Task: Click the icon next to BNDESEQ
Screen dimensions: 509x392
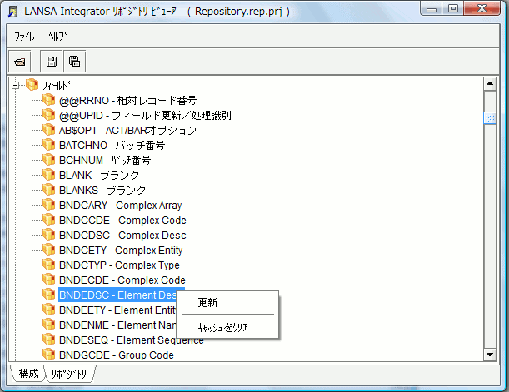Action: click(x=48, y=340)
